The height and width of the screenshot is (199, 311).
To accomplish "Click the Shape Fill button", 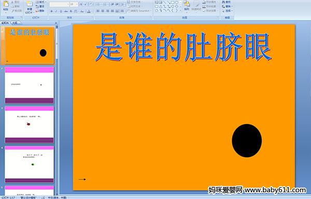I will click(210, 2).
